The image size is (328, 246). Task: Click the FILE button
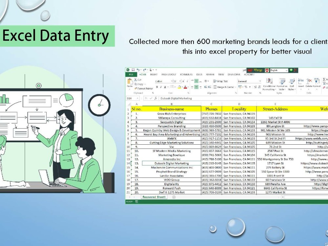pos(131,74)
